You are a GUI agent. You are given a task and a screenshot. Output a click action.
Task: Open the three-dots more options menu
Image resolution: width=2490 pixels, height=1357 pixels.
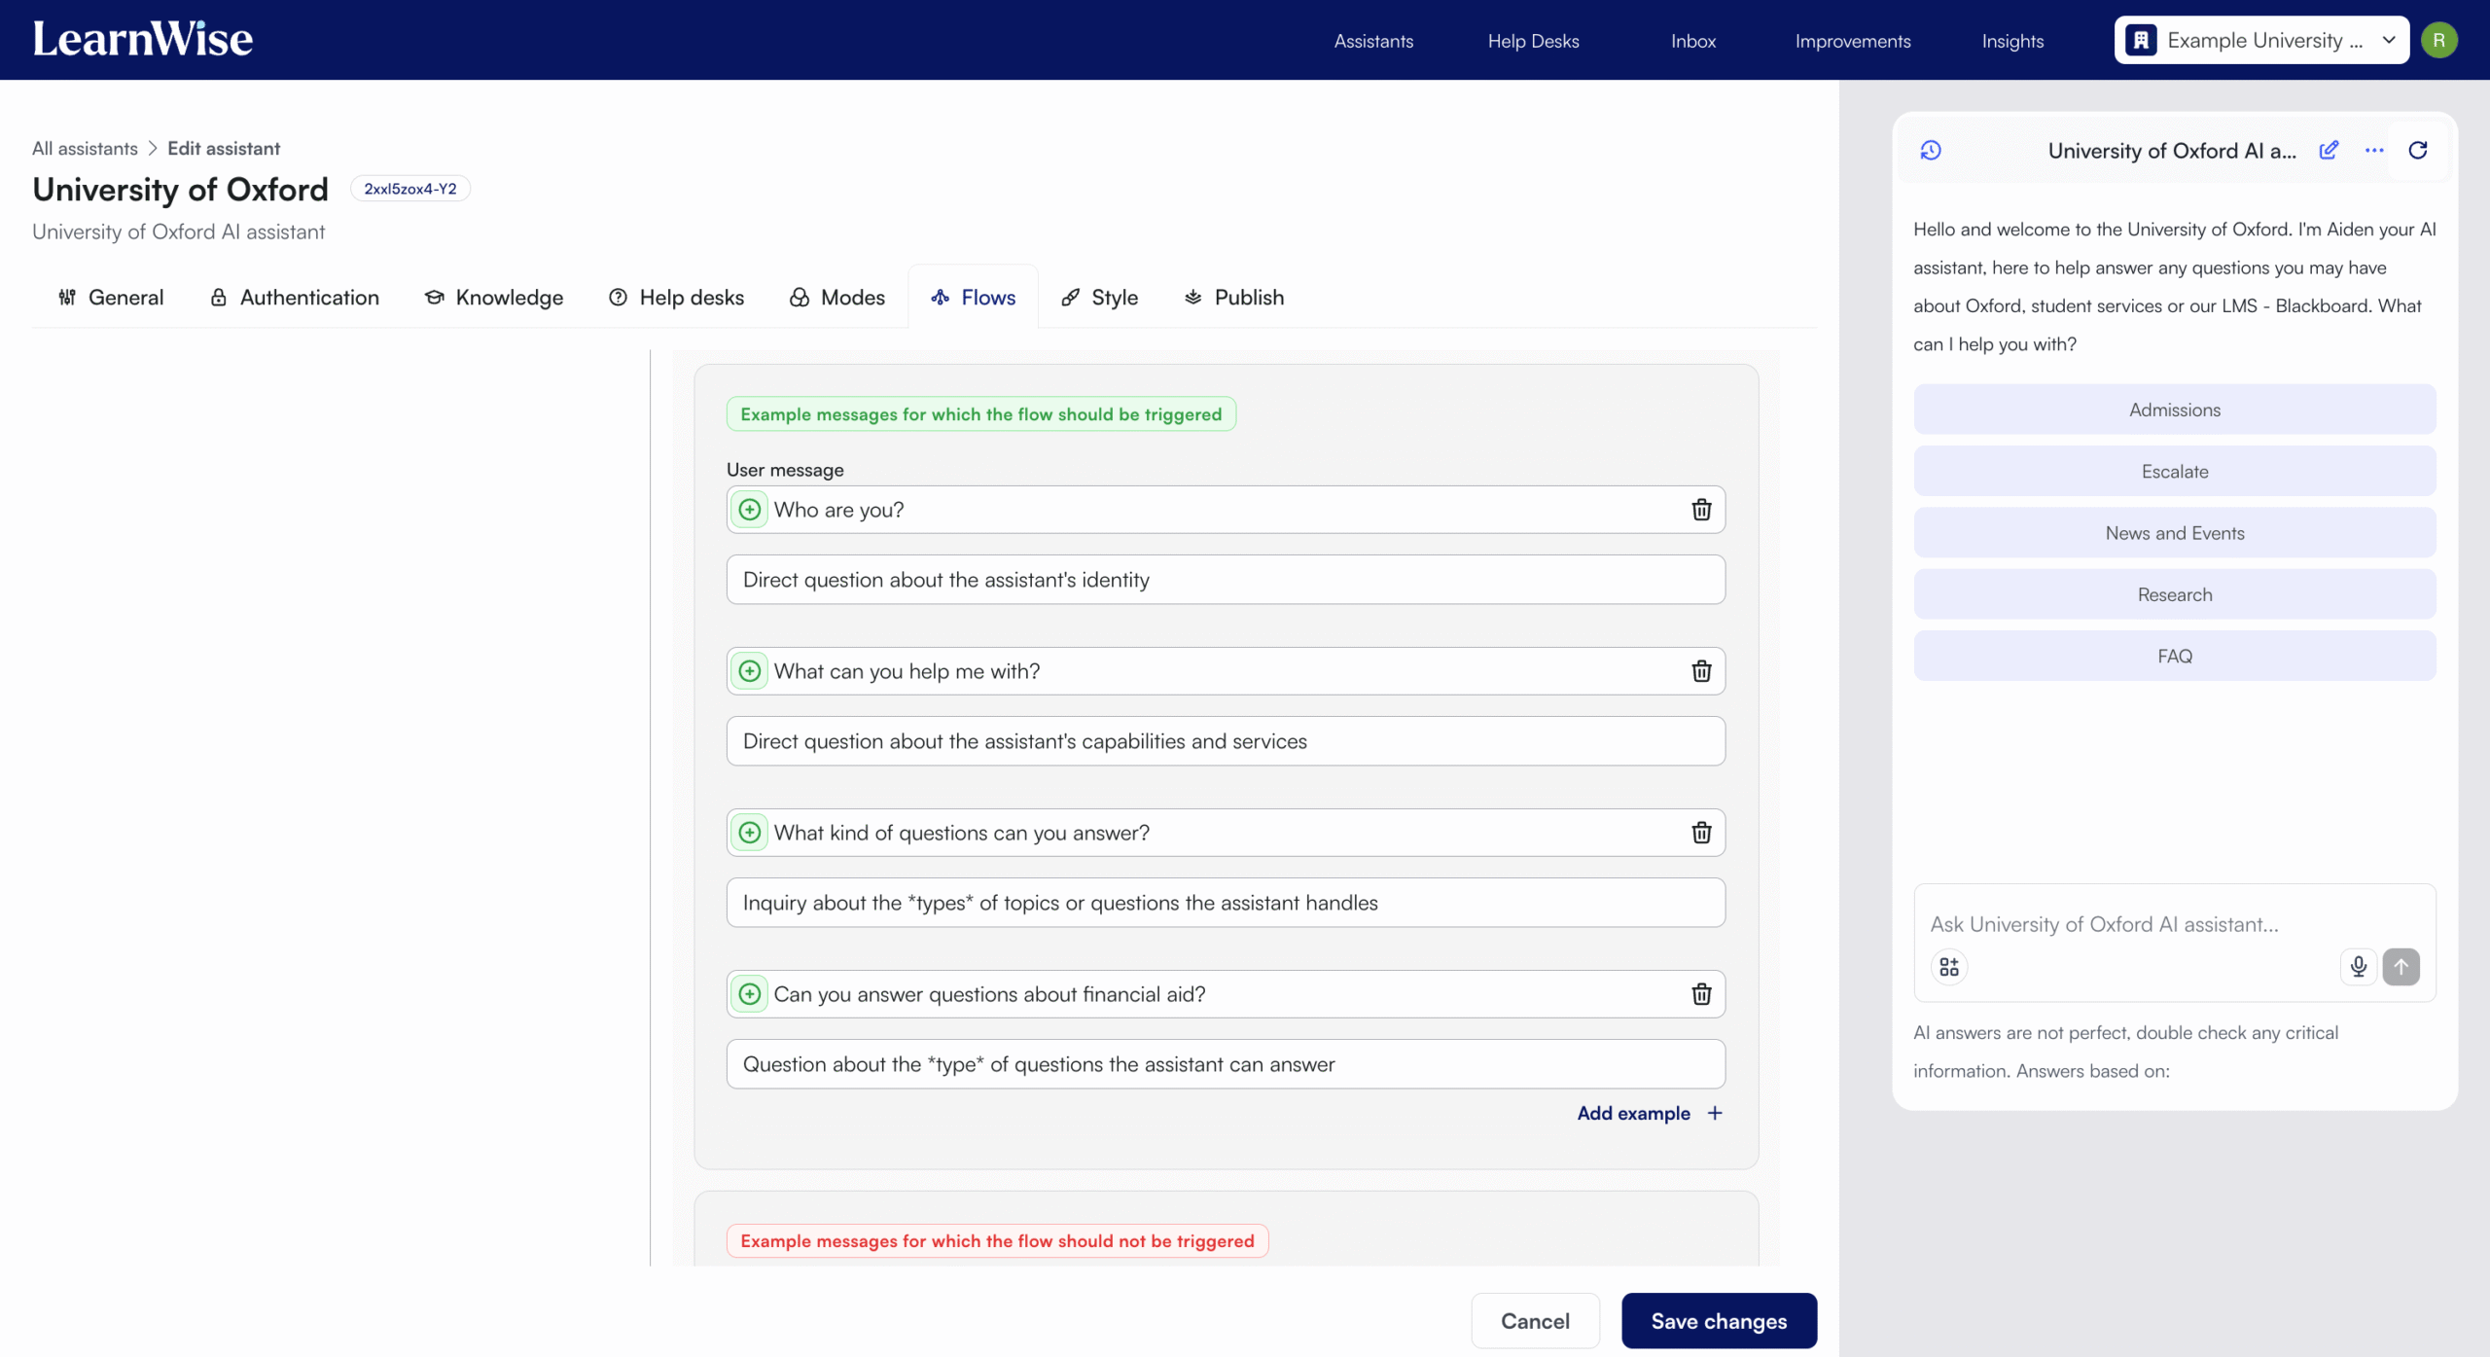[x=2373, y=150]
